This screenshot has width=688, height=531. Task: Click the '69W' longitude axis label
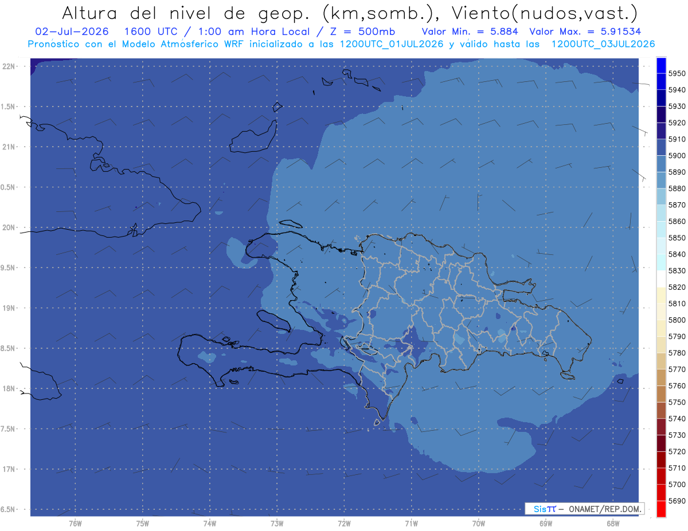(x=546, y=523)
